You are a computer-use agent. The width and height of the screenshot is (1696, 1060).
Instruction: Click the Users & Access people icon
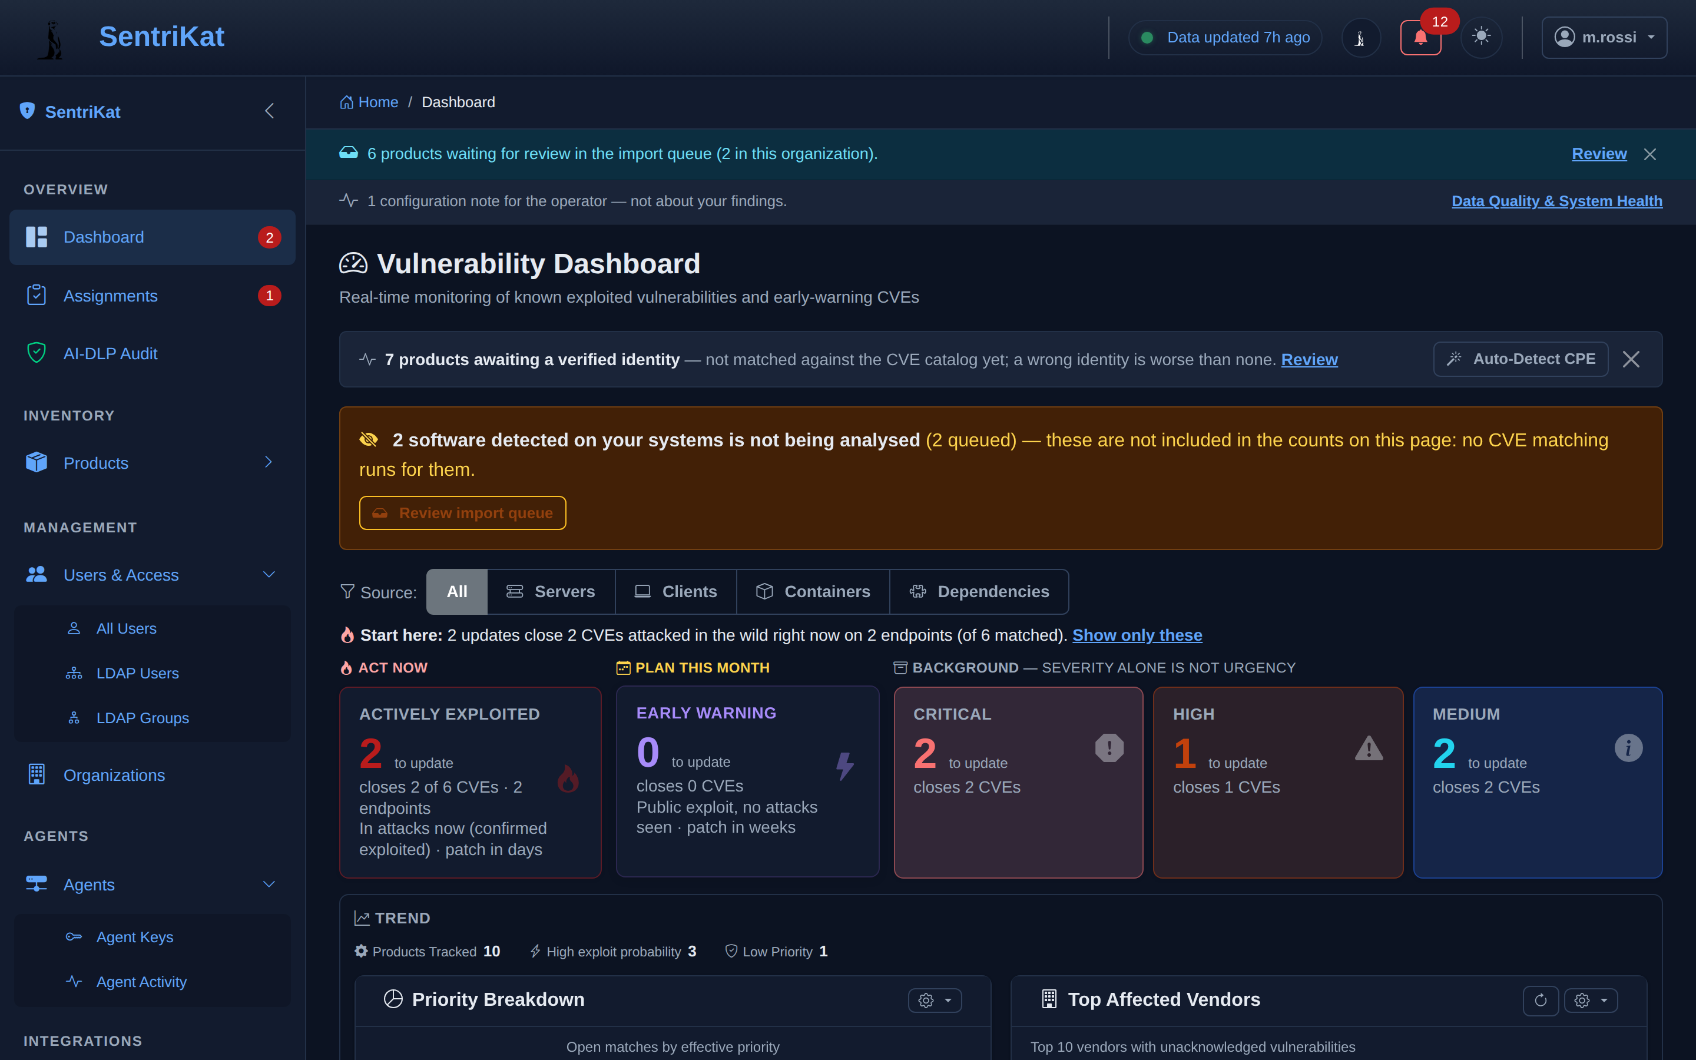pos(37,574)
